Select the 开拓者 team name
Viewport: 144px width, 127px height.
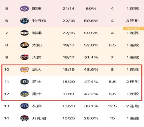point(39,118)
